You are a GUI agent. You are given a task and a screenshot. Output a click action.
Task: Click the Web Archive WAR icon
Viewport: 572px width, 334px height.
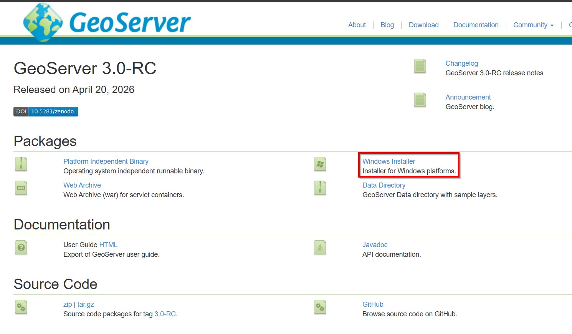[x=21, y=188]
